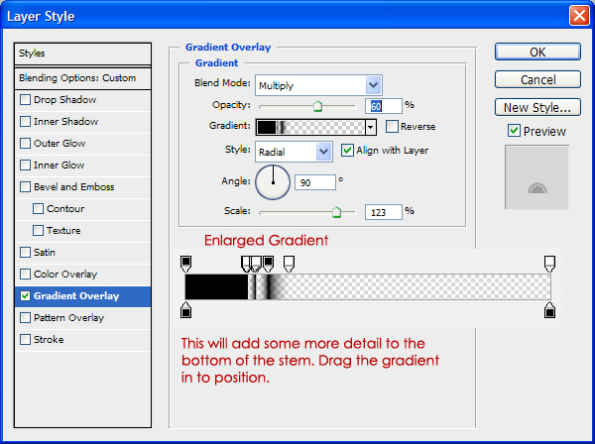Viewport: 595px width, 444px height.
Task: Tick the Pattern Overlay checkbox
Action: (26, 318)
